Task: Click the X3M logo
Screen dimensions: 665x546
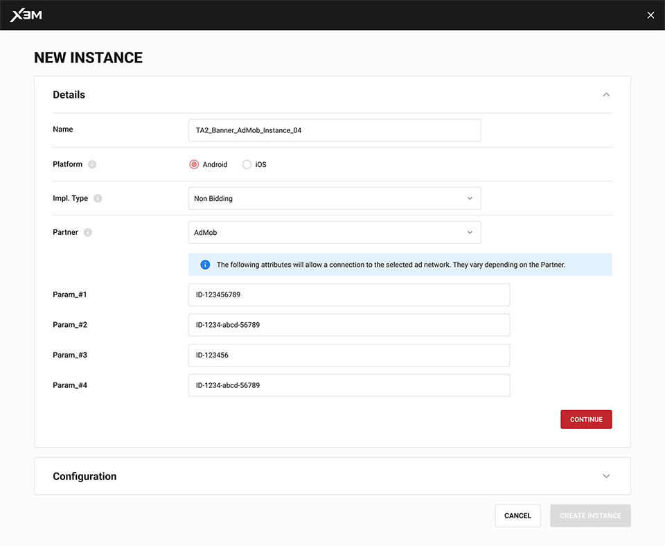Action: [26, 15]
